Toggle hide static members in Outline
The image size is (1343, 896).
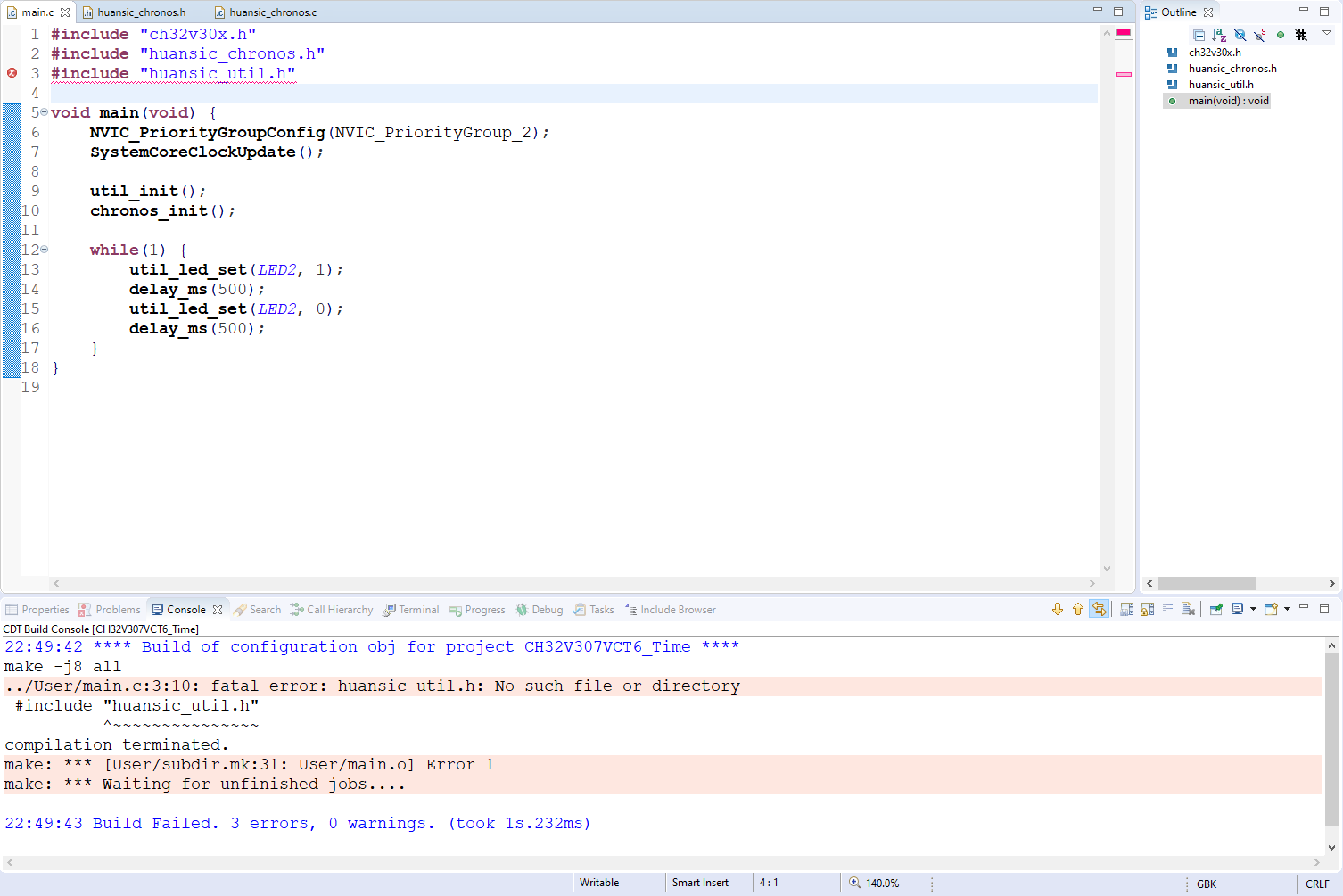click(1260, 35)
